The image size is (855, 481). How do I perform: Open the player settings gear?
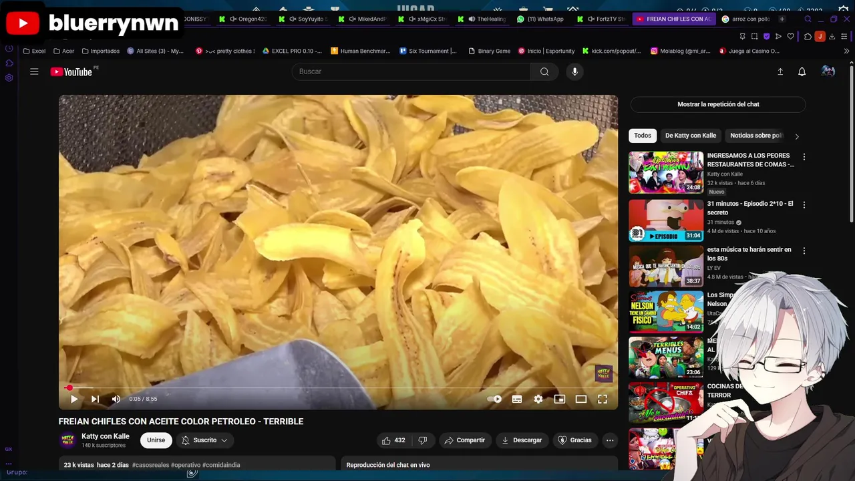tap(538, 399)
